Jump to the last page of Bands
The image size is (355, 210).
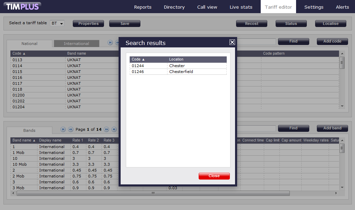click(114, 129)
